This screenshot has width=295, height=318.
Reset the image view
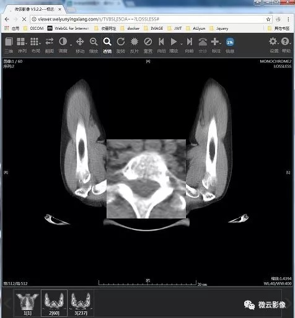point(148,45)
